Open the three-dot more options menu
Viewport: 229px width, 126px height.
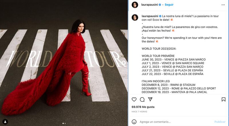[223, 5]
